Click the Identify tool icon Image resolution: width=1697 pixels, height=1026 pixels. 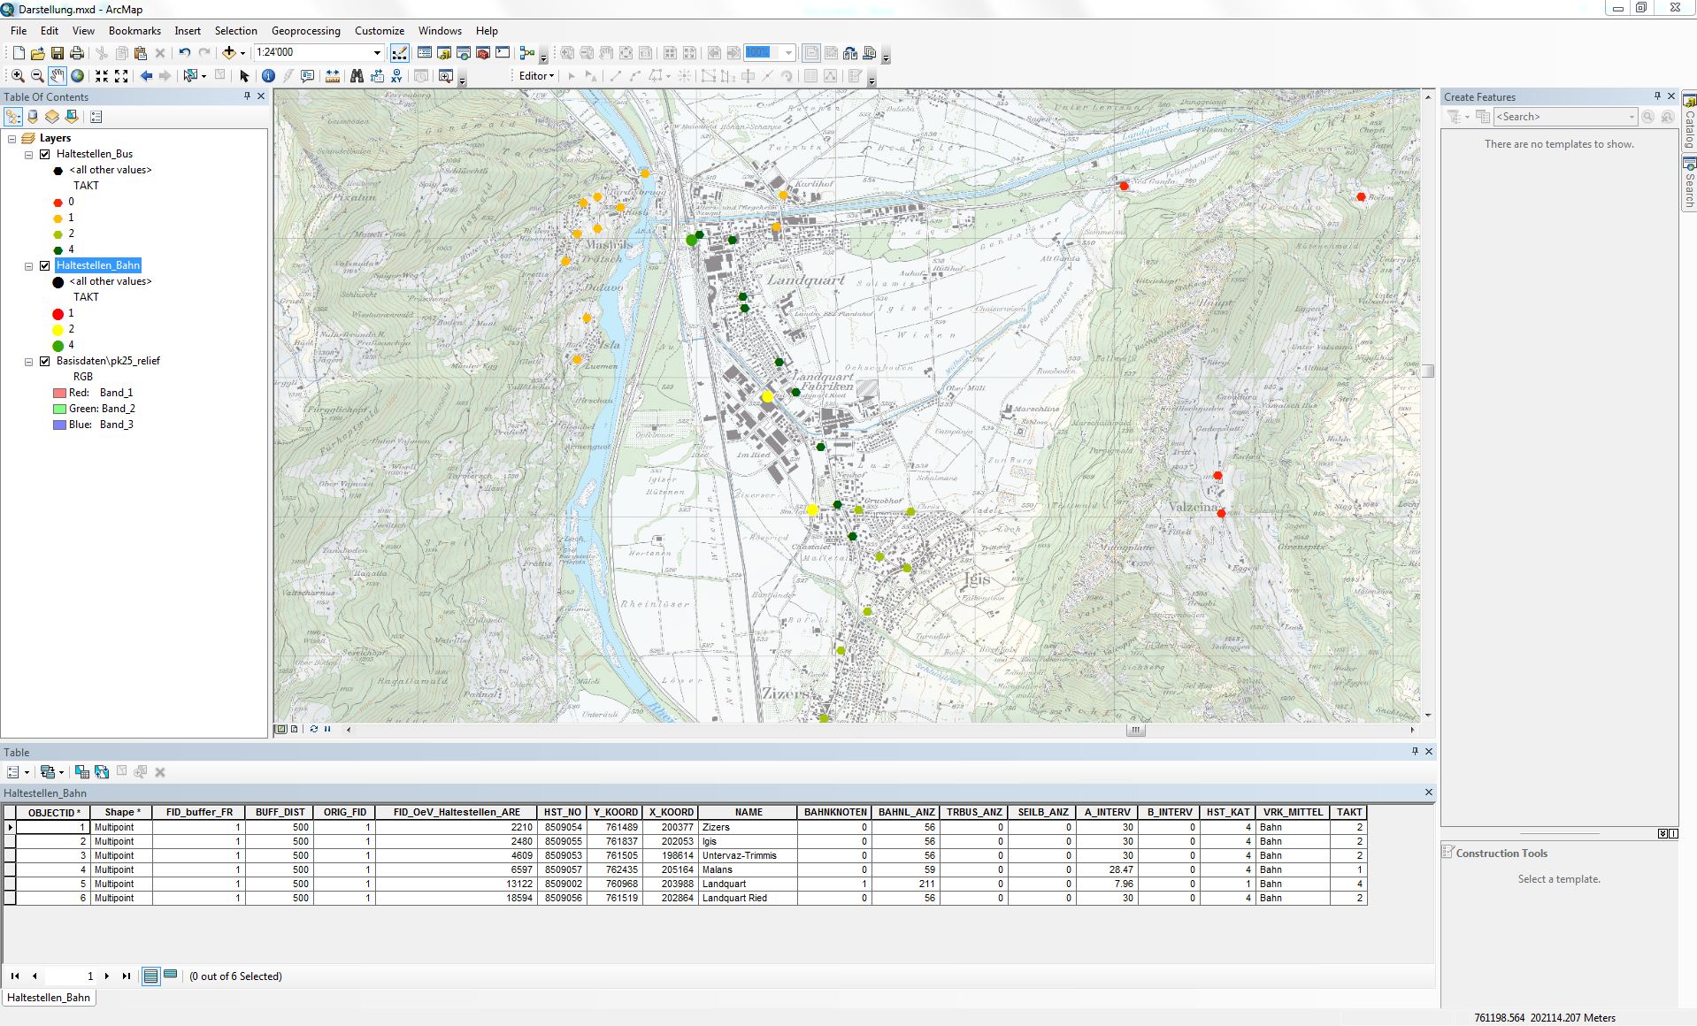268,76
